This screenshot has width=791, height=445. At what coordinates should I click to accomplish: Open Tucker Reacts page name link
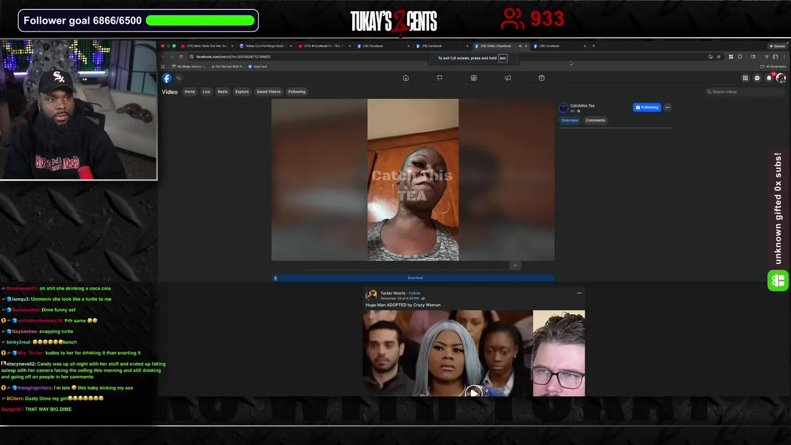pos(392,294)
